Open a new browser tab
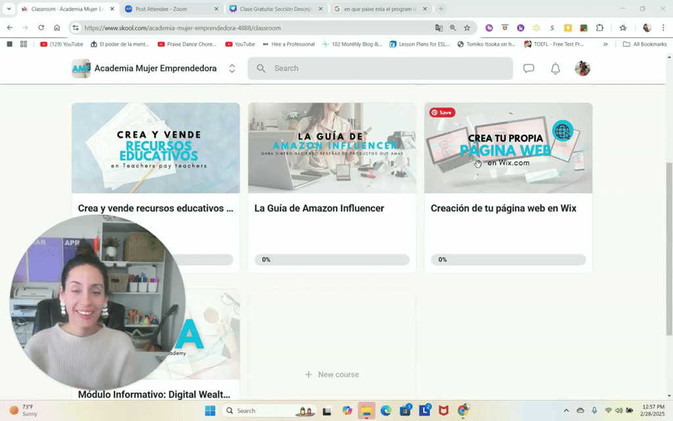673x421 pixels. click(x=441, y=9)
